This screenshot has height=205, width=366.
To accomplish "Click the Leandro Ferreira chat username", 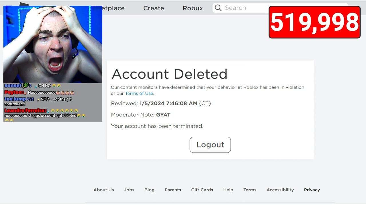I will (x=25, y=110).
